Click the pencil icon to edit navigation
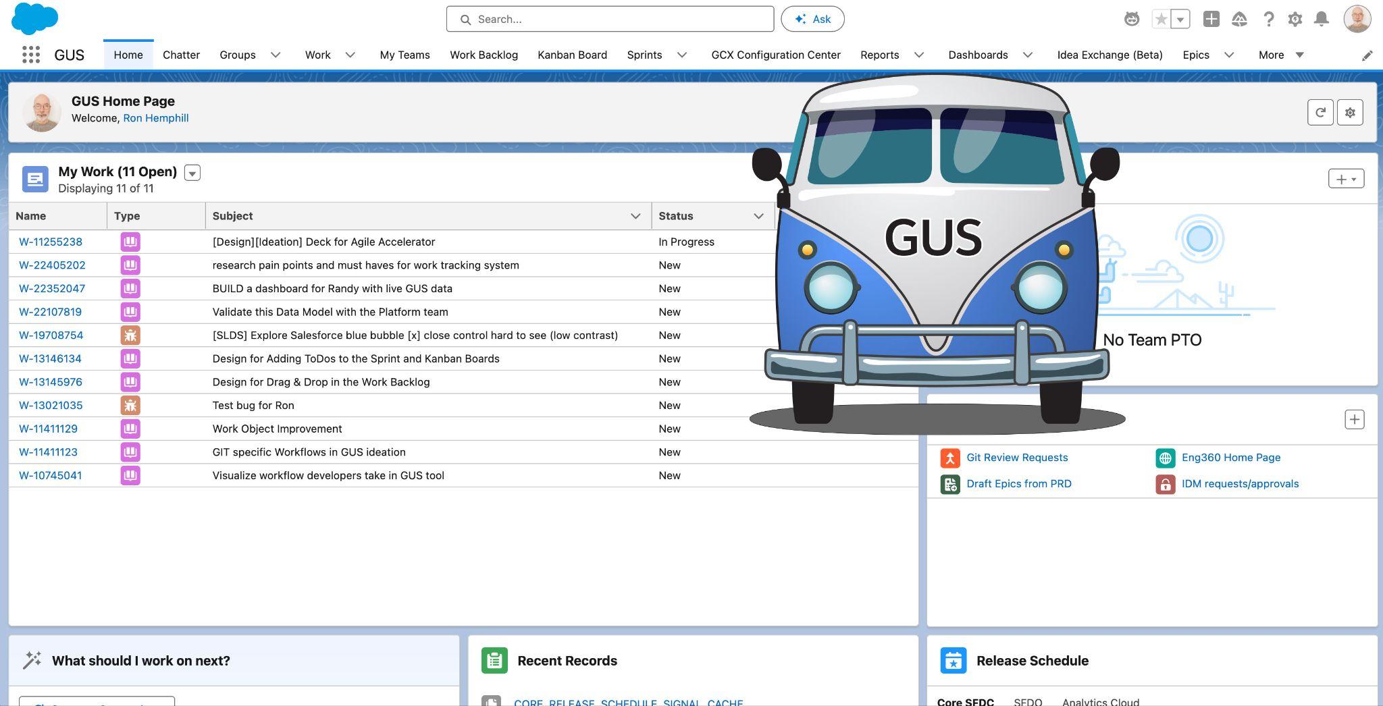This screenshot has height=706, width=1383. point(1367,55)
